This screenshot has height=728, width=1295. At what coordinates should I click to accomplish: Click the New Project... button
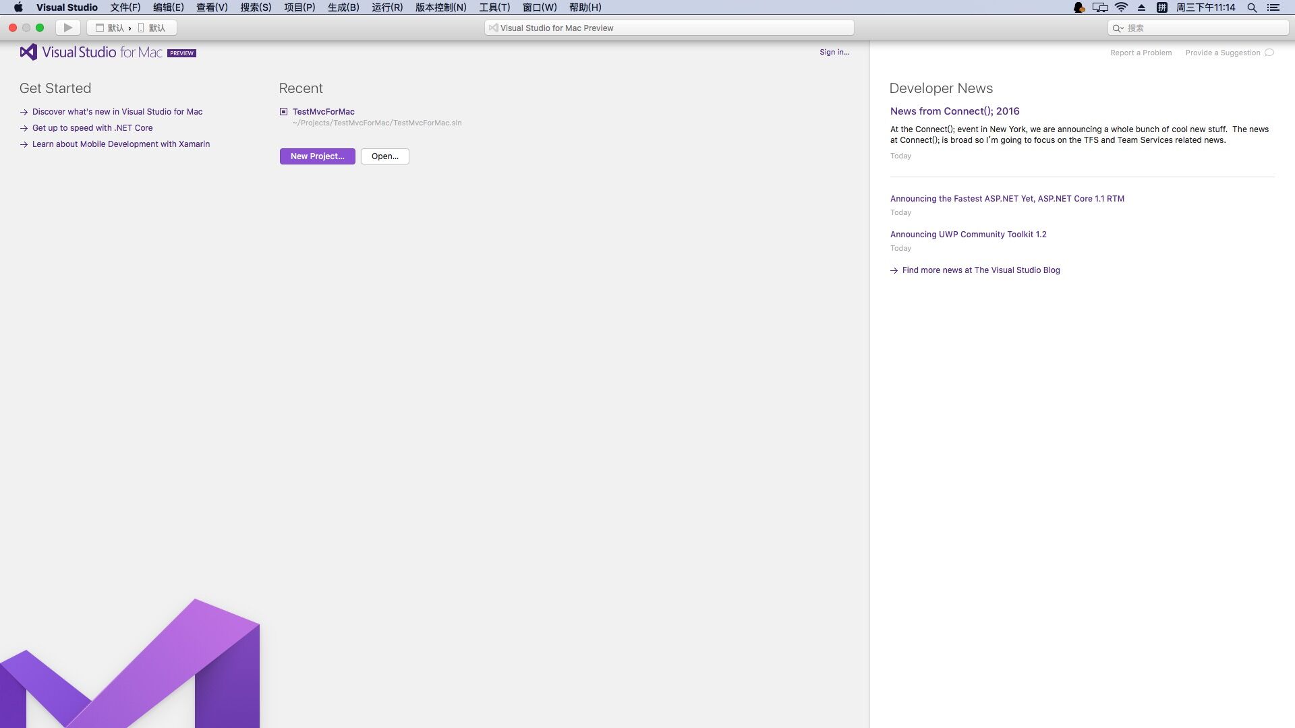point(317,156)
